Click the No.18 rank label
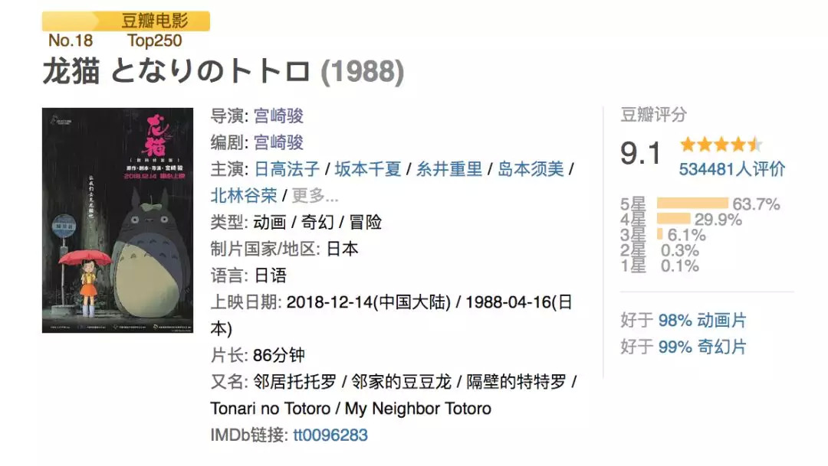Viewport: 828px width, 466px height. (x=70, y=41)
